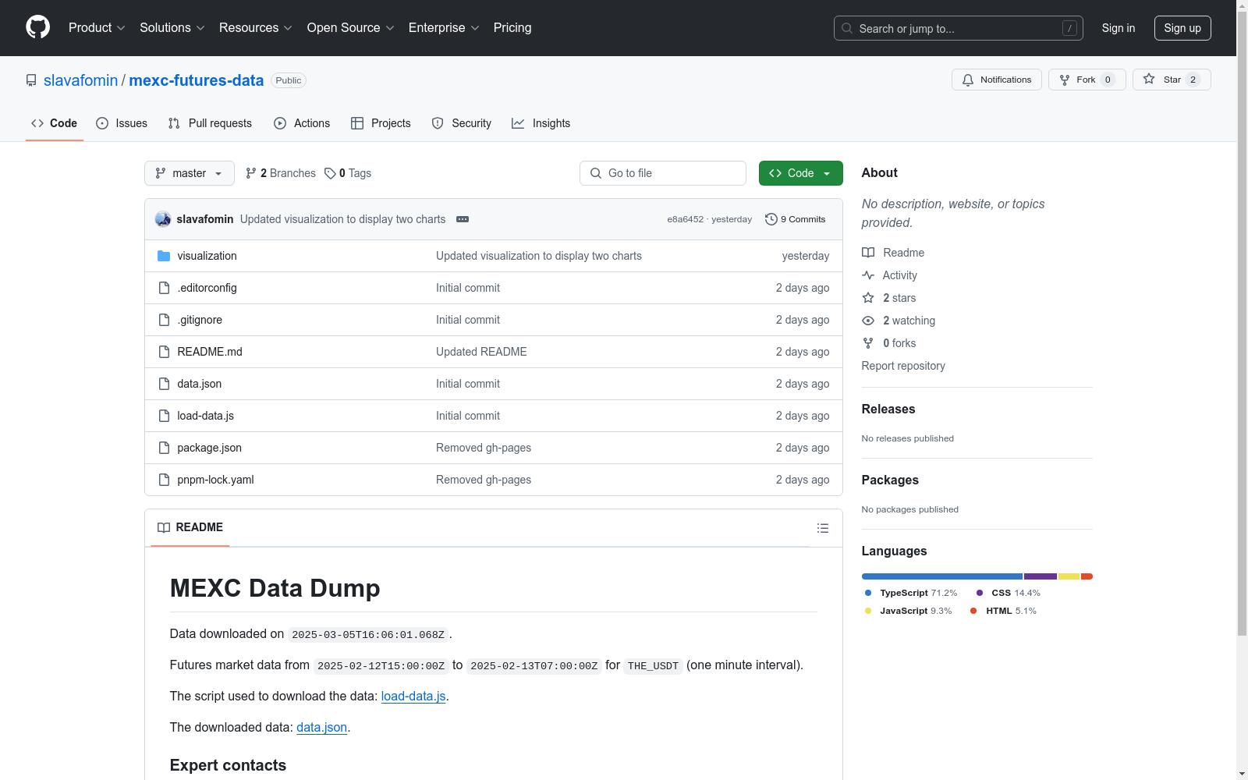Click the TypeScript blue language bar
This screenshot has height=780, width=1248.
tap(941, 576)
